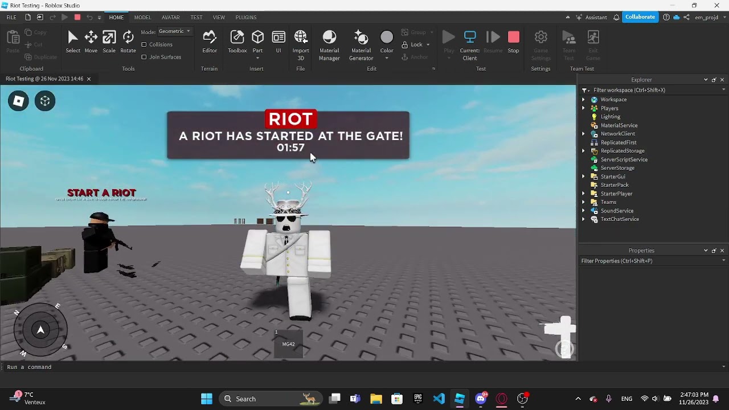Open the FILE menu
729x410 pixels.
coord(11,17)
